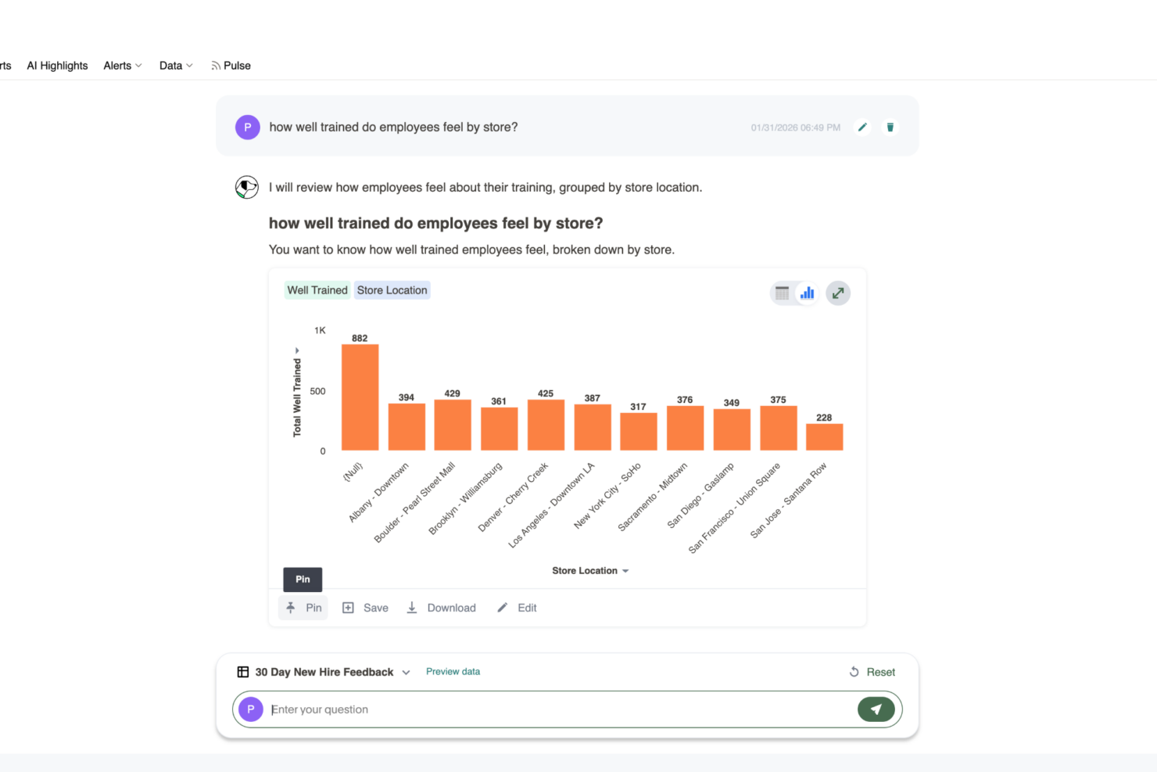Click the Edit button below chart
This screenshot has height=772, width=1157.
(x=517, y=608)
